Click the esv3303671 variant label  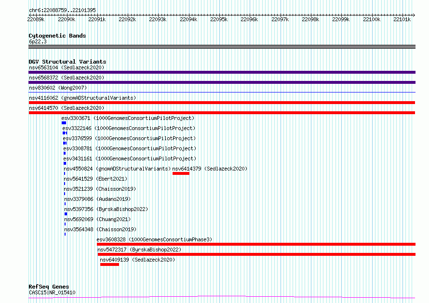click(x=128, y=118)
